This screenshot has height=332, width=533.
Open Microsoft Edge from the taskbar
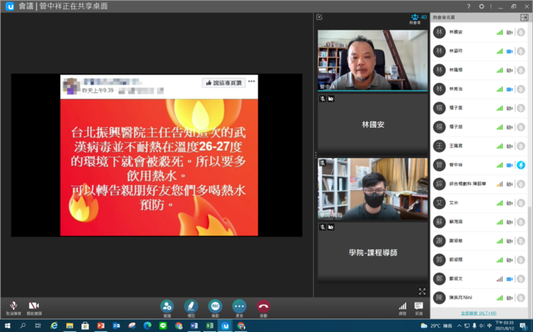pyautogui.click(x=147, y=326)
